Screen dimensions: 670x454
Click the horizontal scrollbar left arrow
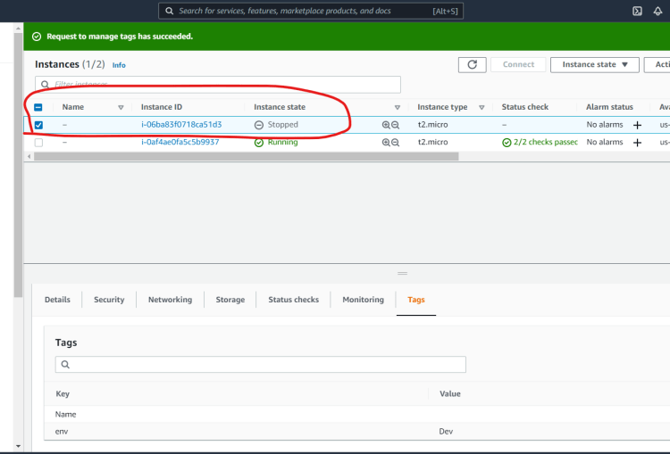click(29, 157)
